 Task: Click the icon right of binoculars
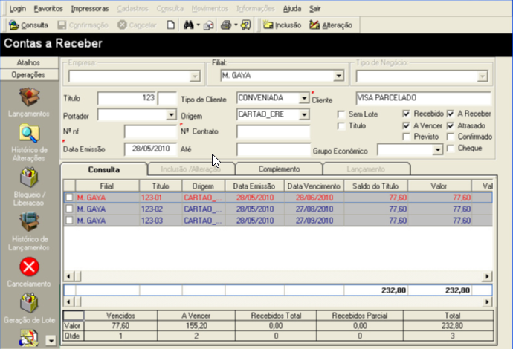pyautogui.click(x=209, y=25)
